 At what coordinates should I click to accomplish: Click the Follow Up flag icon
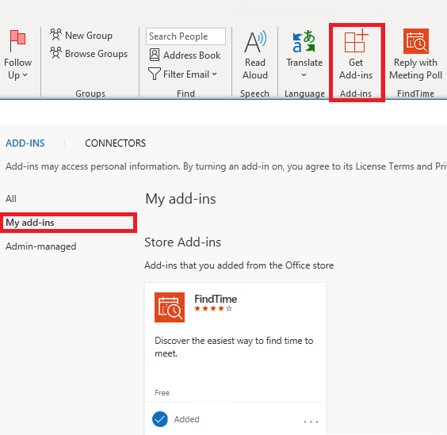[x=17, y=41]
